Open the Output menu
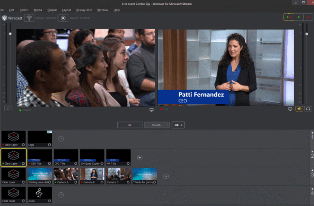The height and width of the screenshot is (206, 314). point(52,10)
